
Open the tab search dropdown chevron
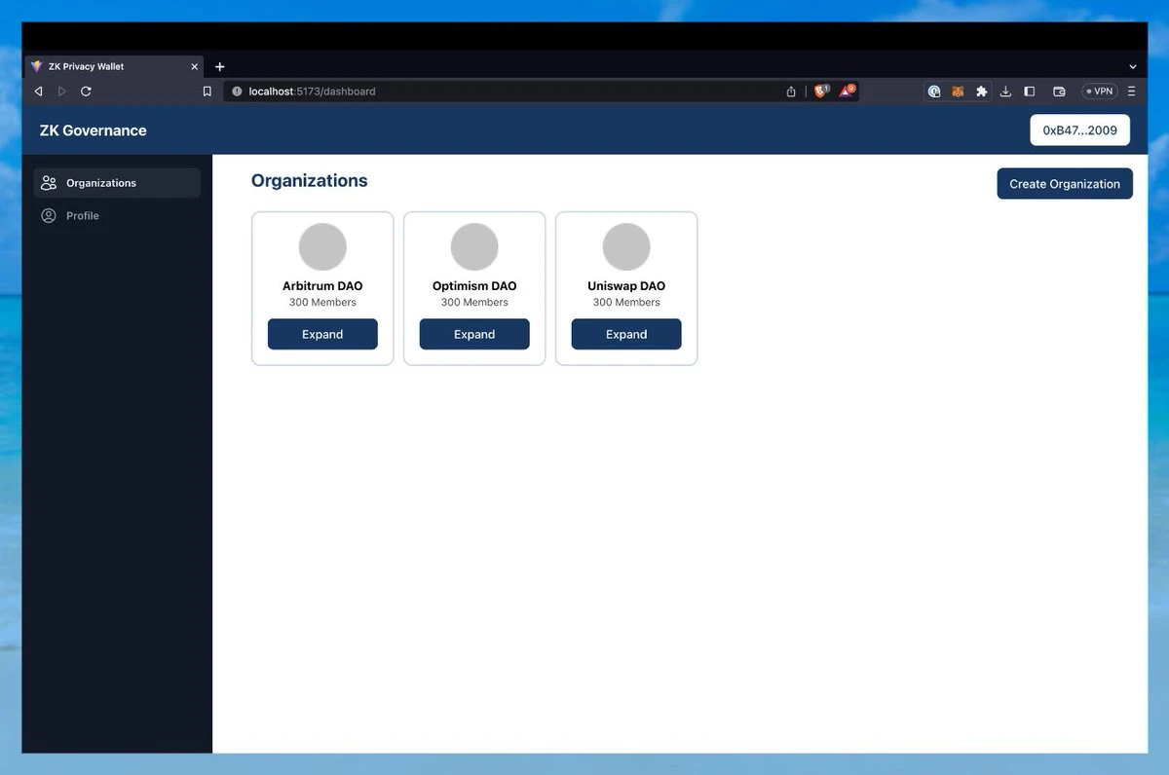tap(1132, 67)
